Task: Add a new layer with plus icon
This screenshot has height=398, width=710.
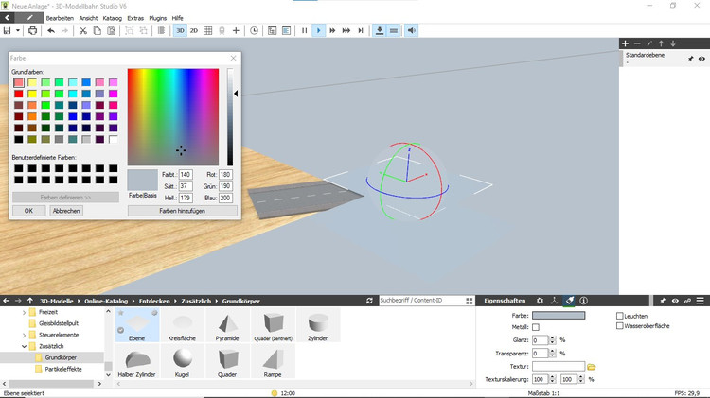Action: [x=625, y=43]
